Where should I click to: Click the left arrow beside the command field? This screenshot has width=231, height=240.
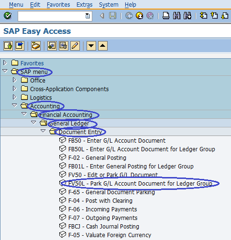[102, 16]
